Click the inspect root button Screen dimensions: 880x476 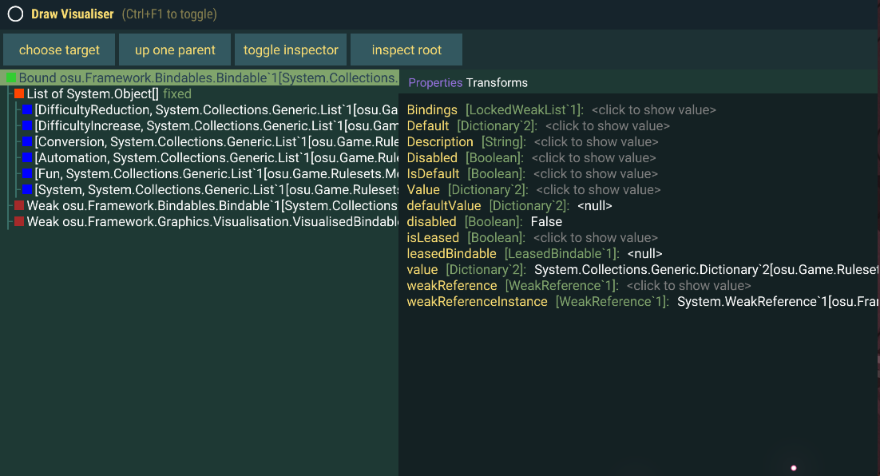pyautogui.click(x=406, y=49)
